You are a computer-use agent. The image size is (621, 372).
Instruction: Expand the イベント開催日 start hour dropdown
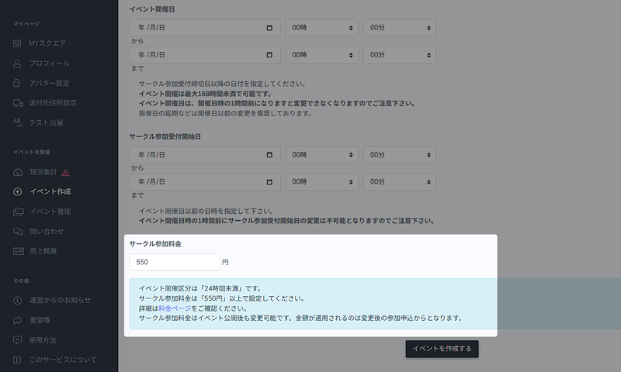tap(321, 28)
